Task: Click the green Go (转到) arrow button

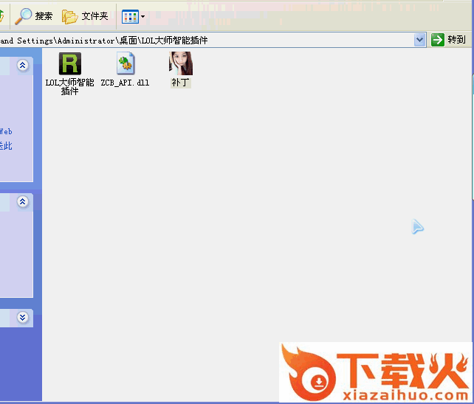Action: pyautogui.click(x=437, y=40)
